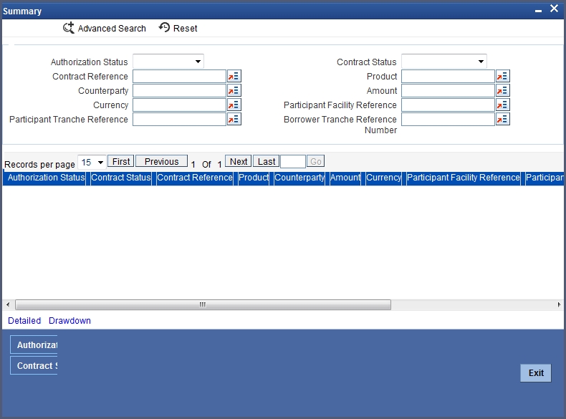Image resolution: width=566 pixels, height=419 pixels.
Task: Sort by Contract Status column header
Action: tap(121, 177)
